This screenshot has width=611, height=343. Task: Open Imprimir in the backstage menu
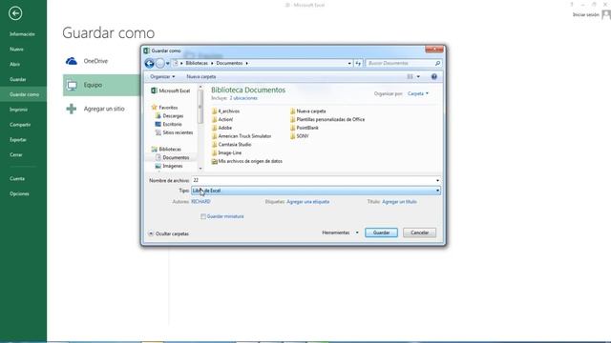(x=18, y=110)
